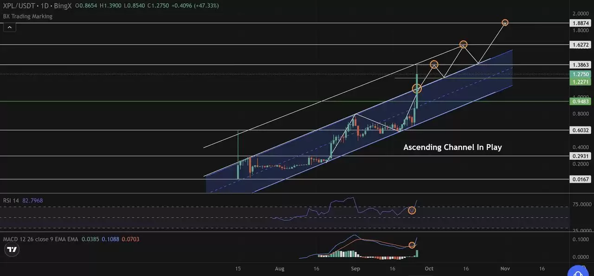Collapse the indicator legend with the chevron button
This screenshot has width=594, height=276.
[9, 27]
